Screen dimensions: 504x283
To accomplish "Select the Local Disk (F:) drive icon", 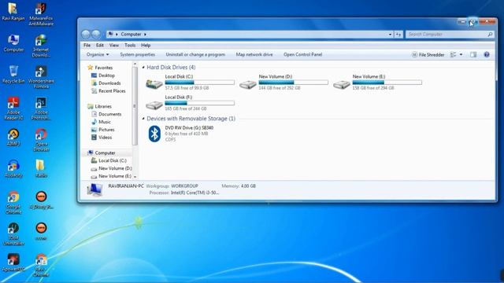I will click(154, 105).
